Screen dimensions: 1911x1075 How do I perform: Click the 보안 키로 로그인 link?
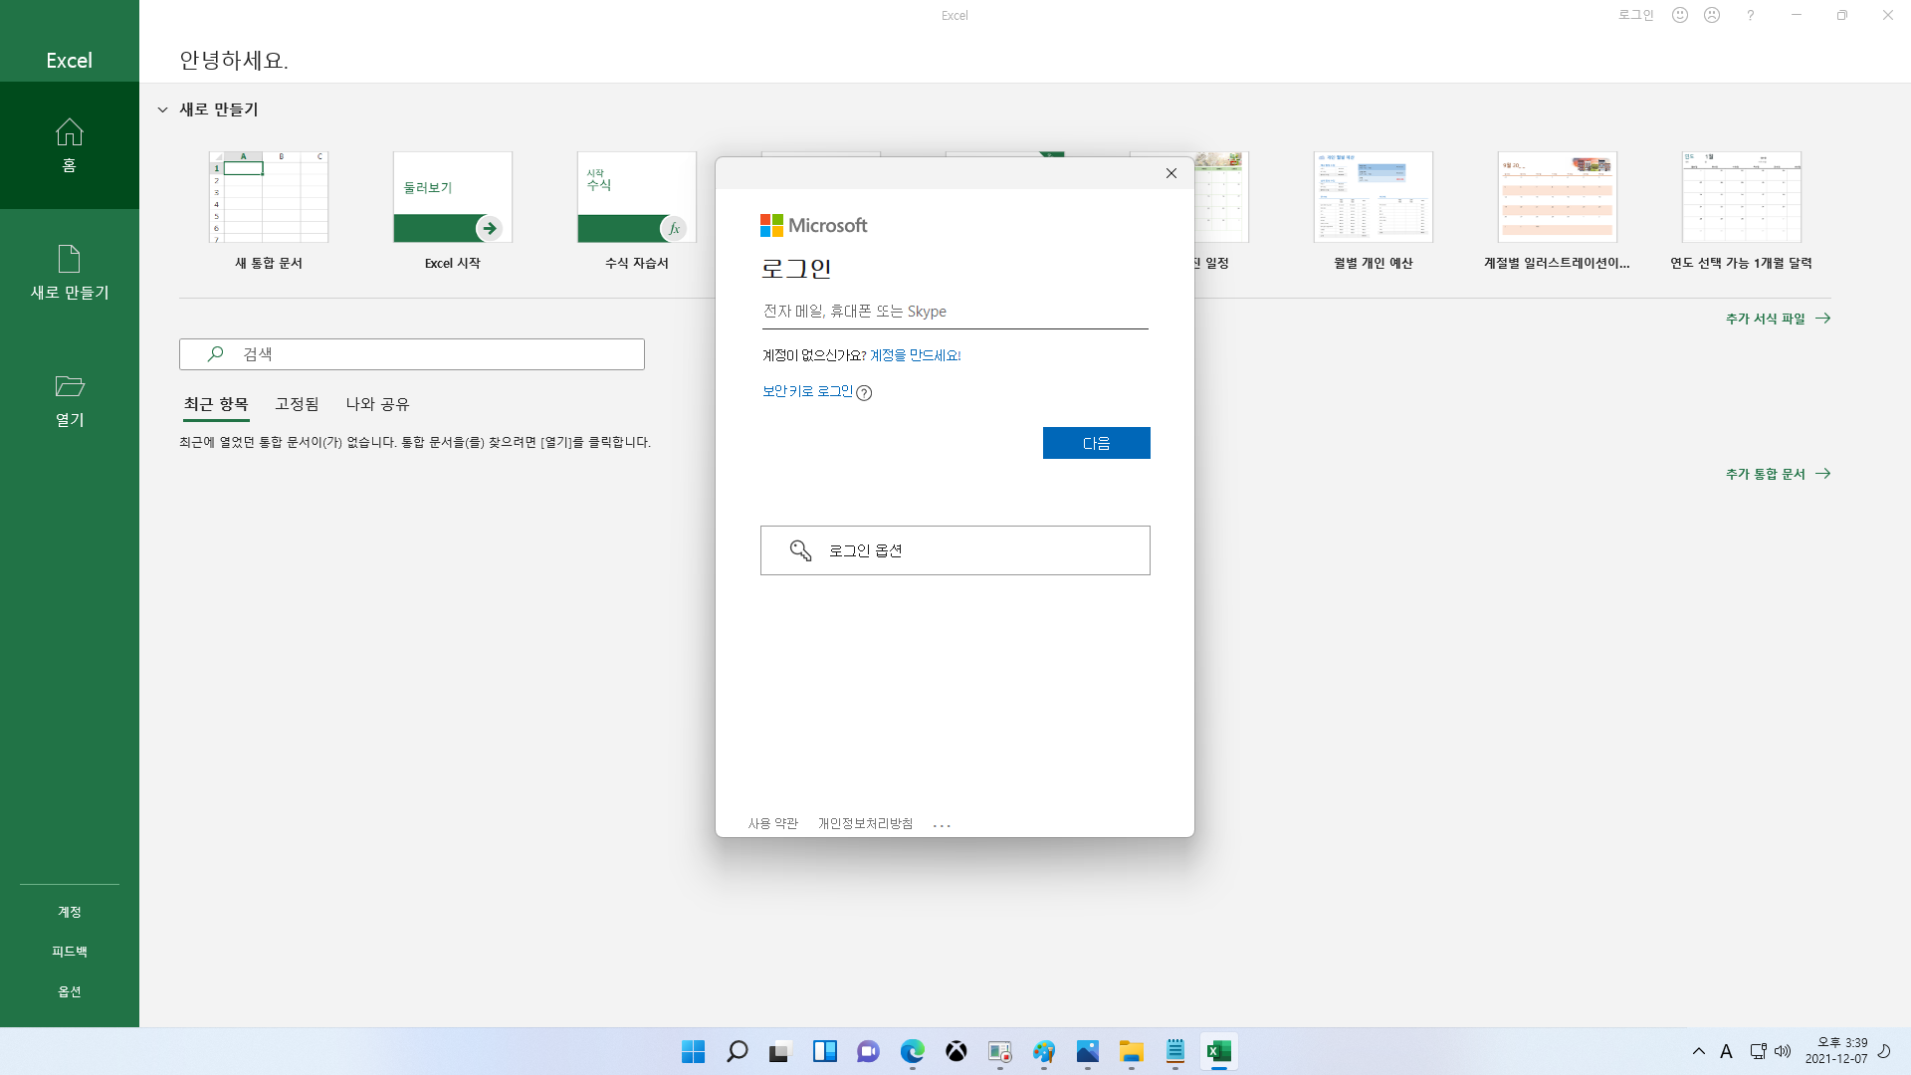tap(807, 392)
